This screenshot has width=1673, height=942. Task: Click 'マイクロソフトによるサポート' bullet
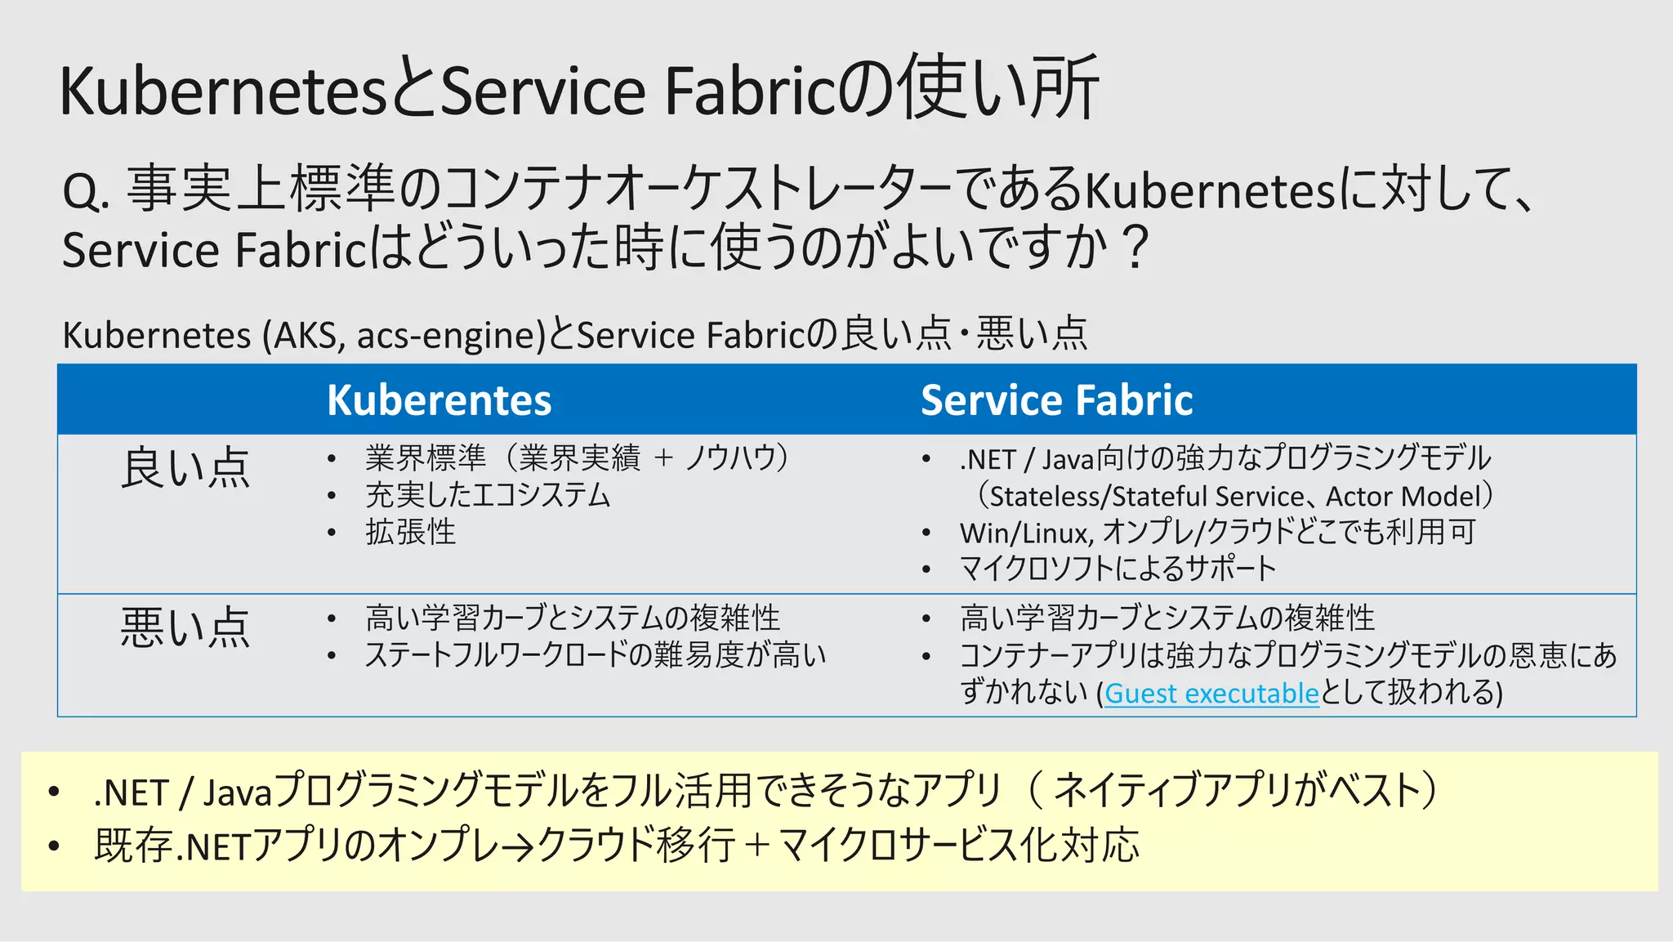pyautogui.click(x=1118, y=569)
